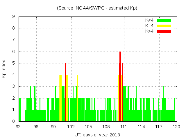The image size is (186, 139).
Task: Click the green K<4 legend swatch
Action: point(164,20)
